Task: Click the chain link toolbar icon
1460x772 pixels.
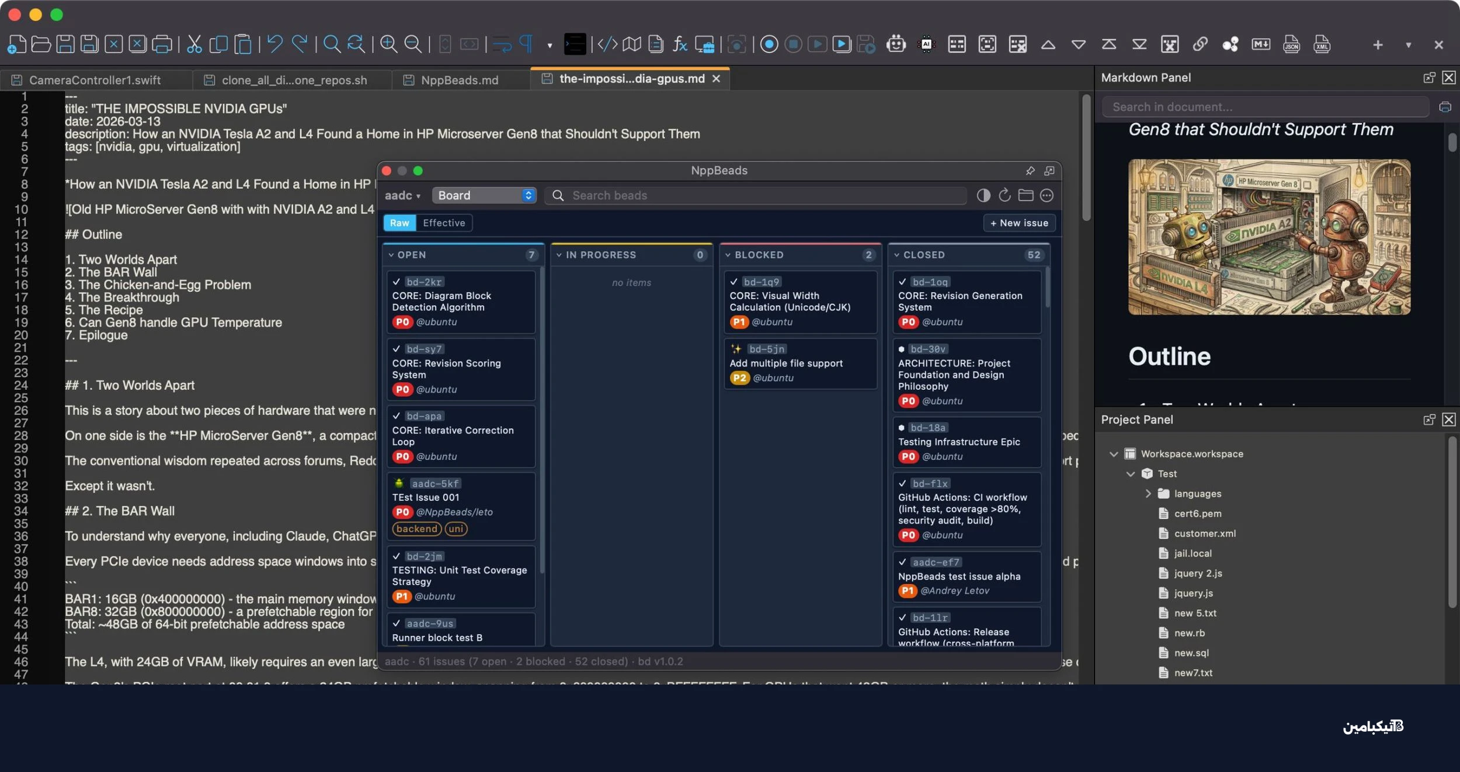Action: coord(1200,44)
